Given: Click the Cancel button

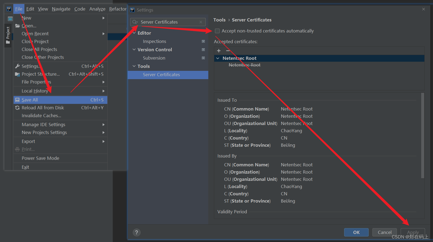Looking at the screenshot, I should [384, 232].
